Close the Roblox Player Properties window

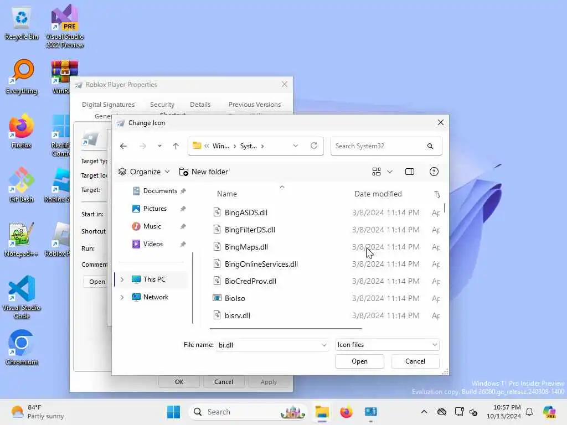pyautogui.click(x=285, y=84)
